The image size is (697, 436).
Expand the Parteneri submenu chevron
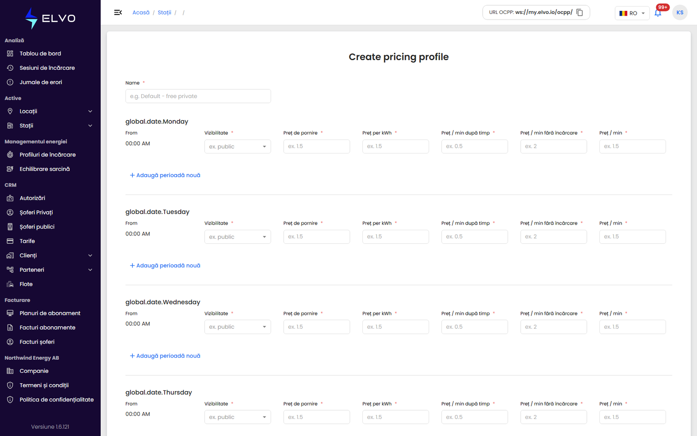[x=90, y=270]
